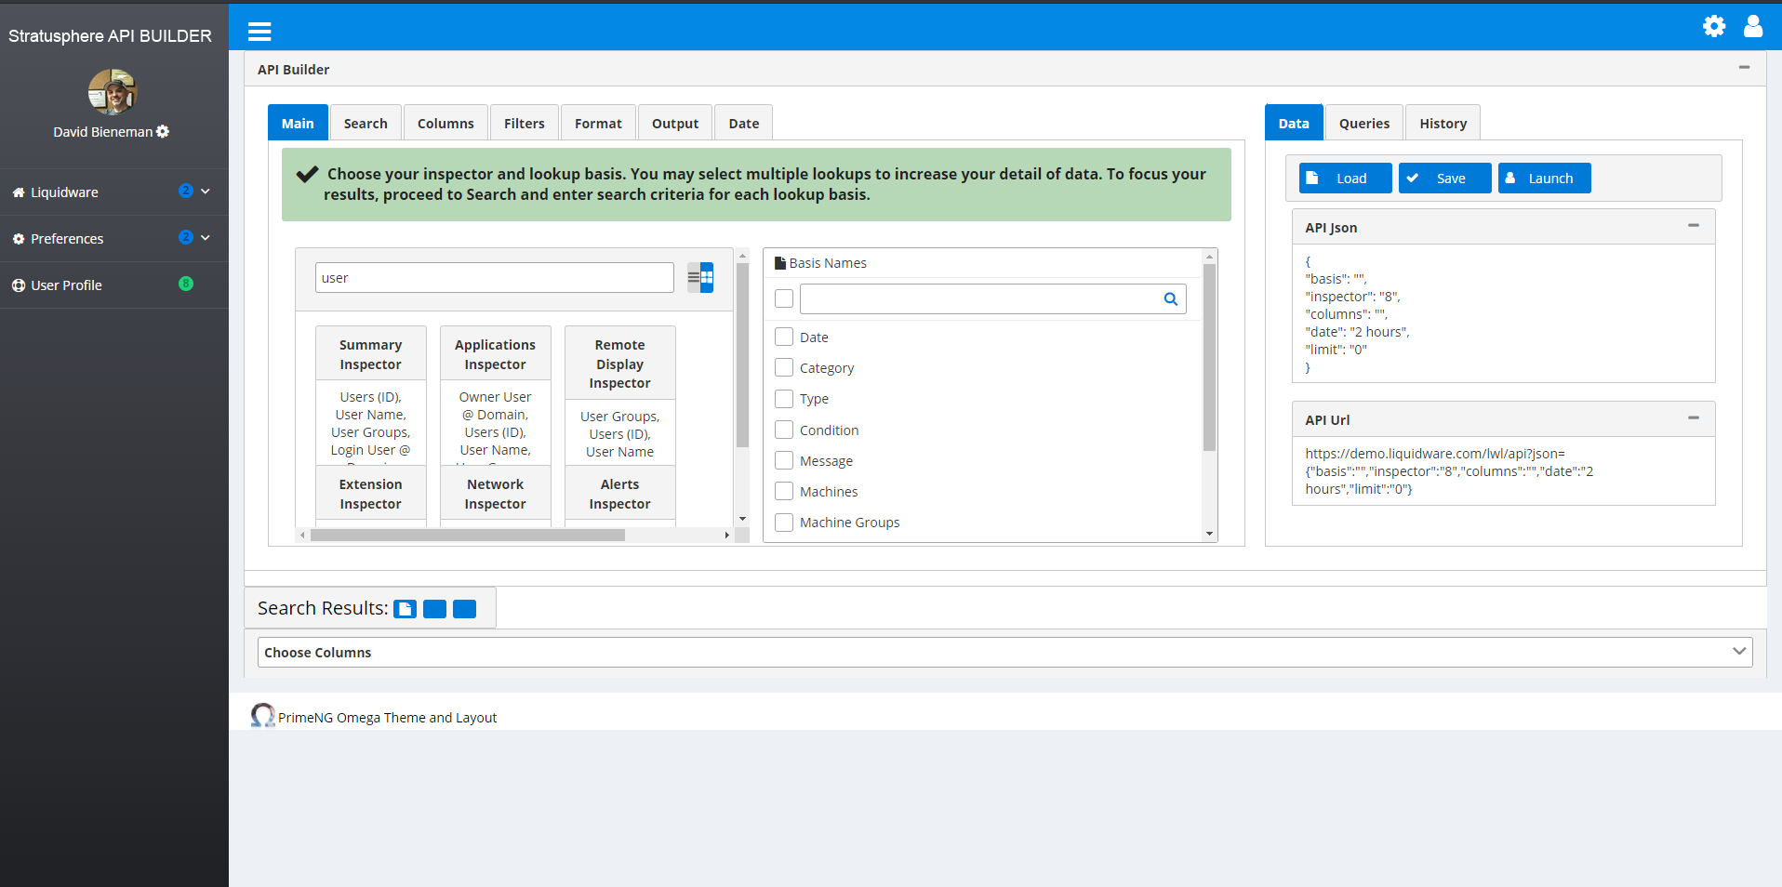Select the Alerts Inspector card

(x=620, y=496)
